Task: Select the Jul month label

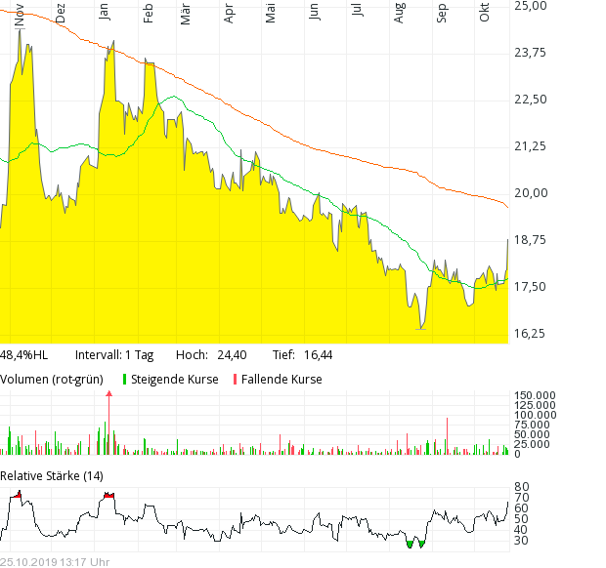Action: [x=357, y=10]
